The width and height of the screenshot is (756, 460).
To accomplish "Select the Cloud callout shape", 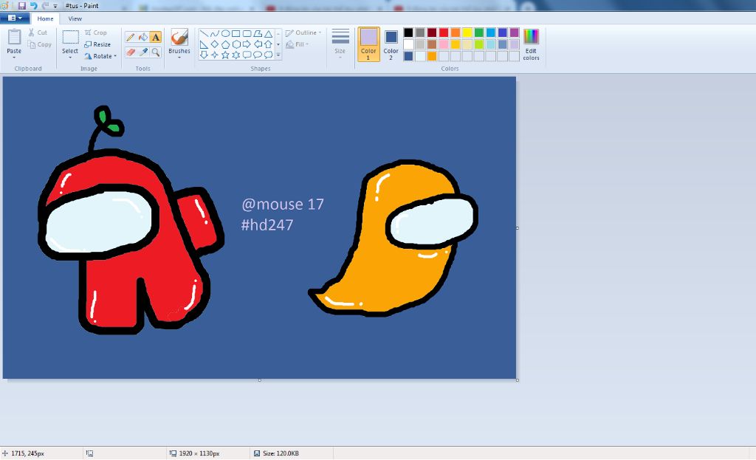I will (268, 55).
